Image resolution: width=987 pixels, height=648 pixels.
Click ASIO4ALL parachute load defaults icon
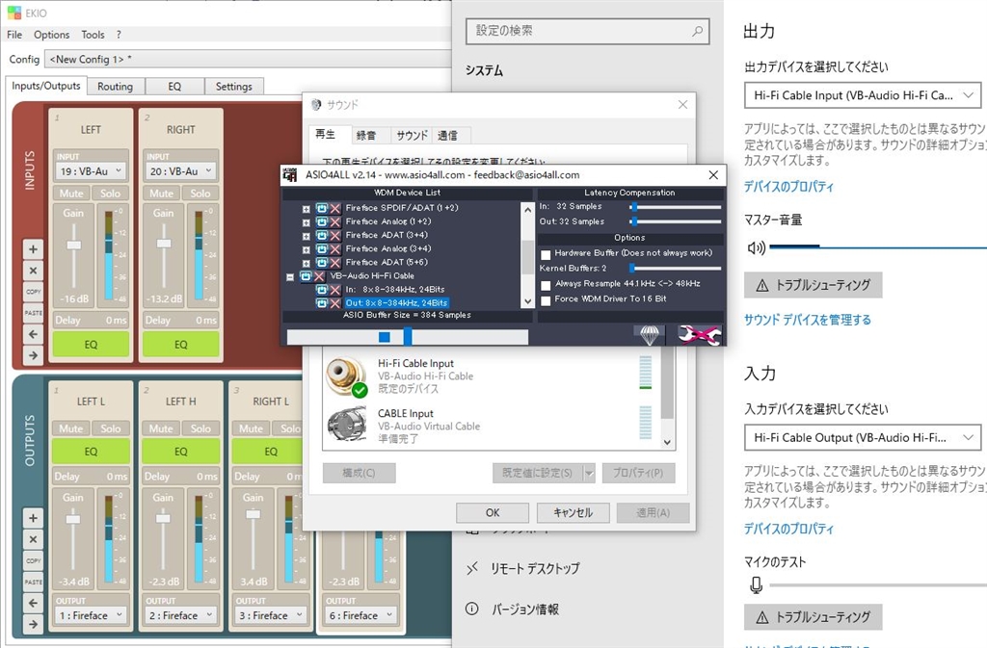point(650,335)
